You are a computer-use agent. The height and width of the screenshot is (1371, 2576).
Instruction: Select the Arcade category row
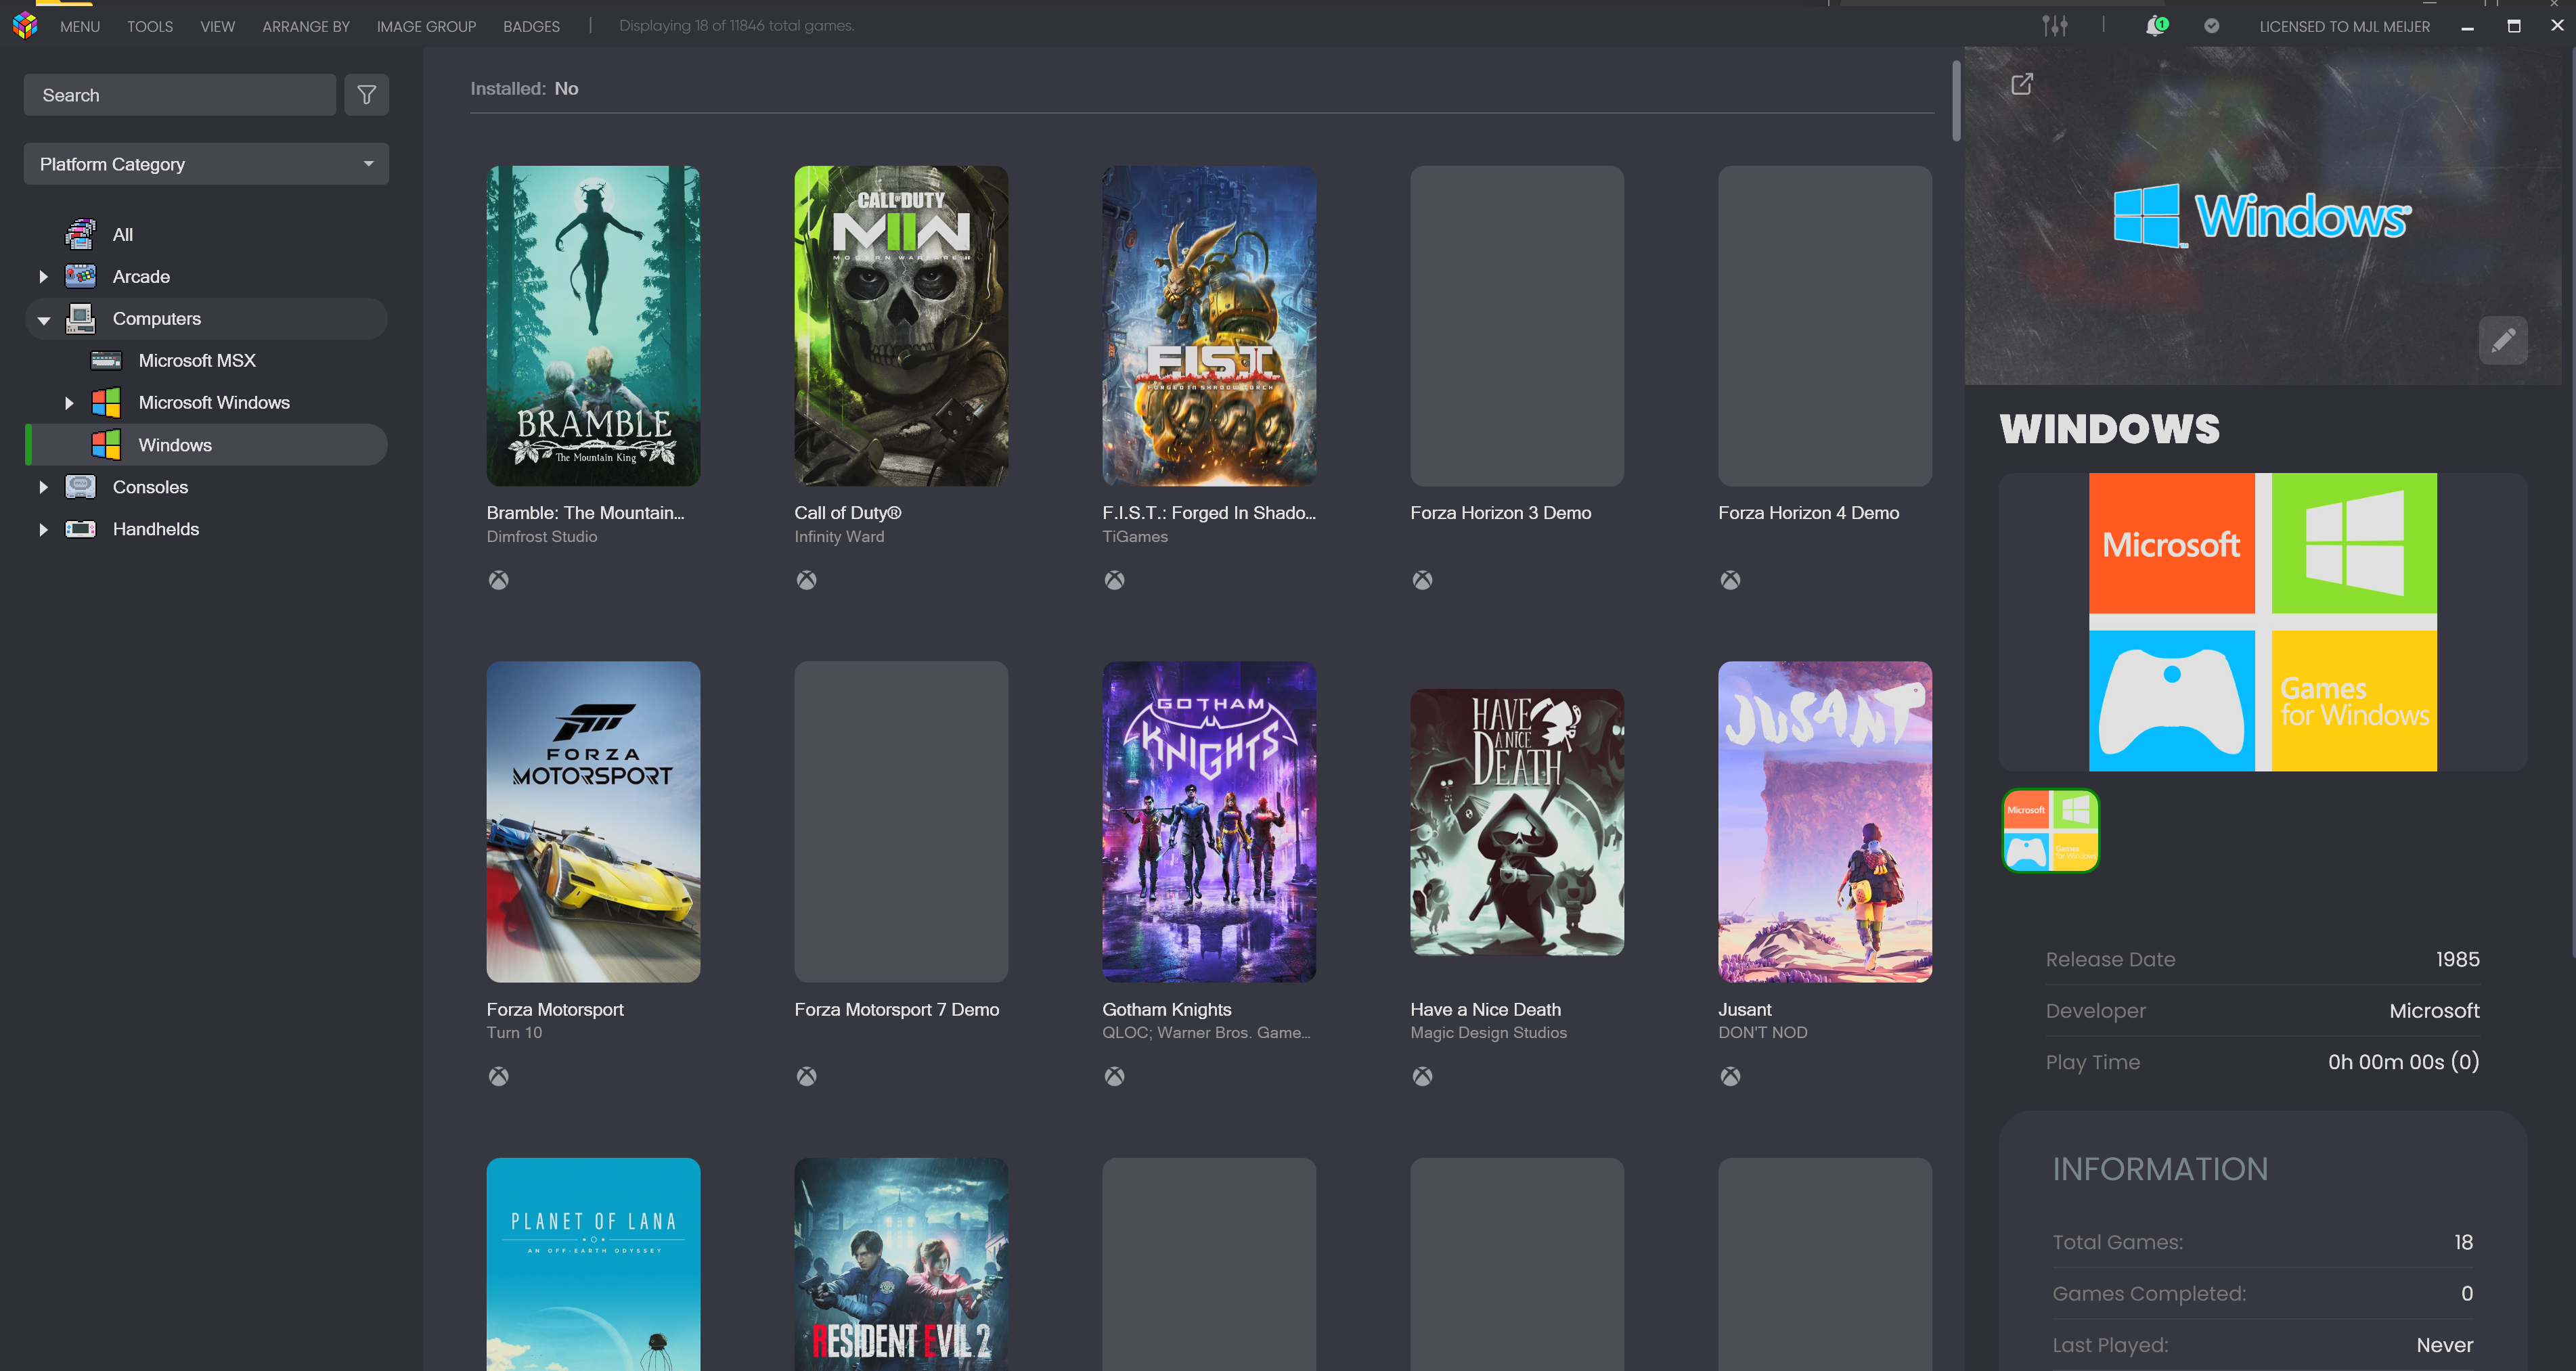(x=206, y=277)
